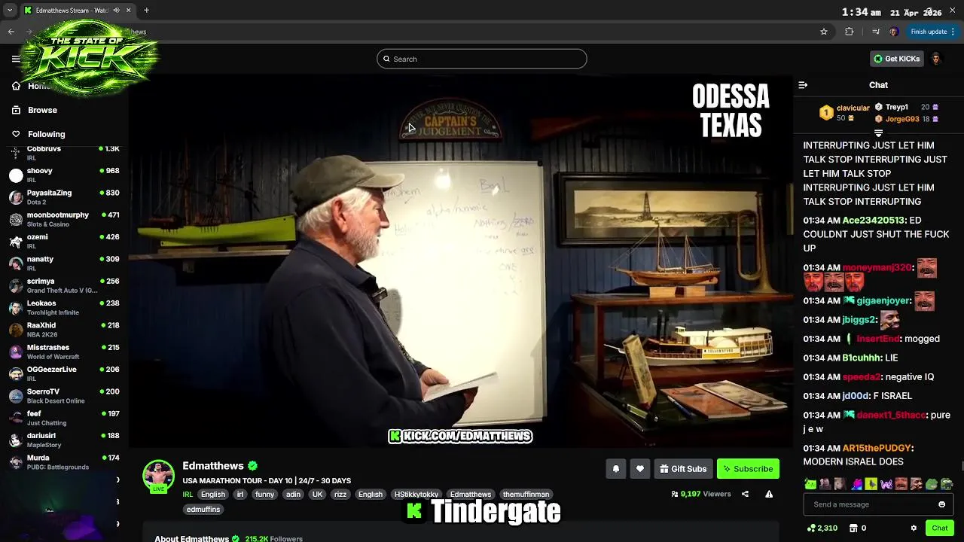The image size is (964, 542).
Task: Select ozemi channel in sidebar
Action: [x=64, y=241]
